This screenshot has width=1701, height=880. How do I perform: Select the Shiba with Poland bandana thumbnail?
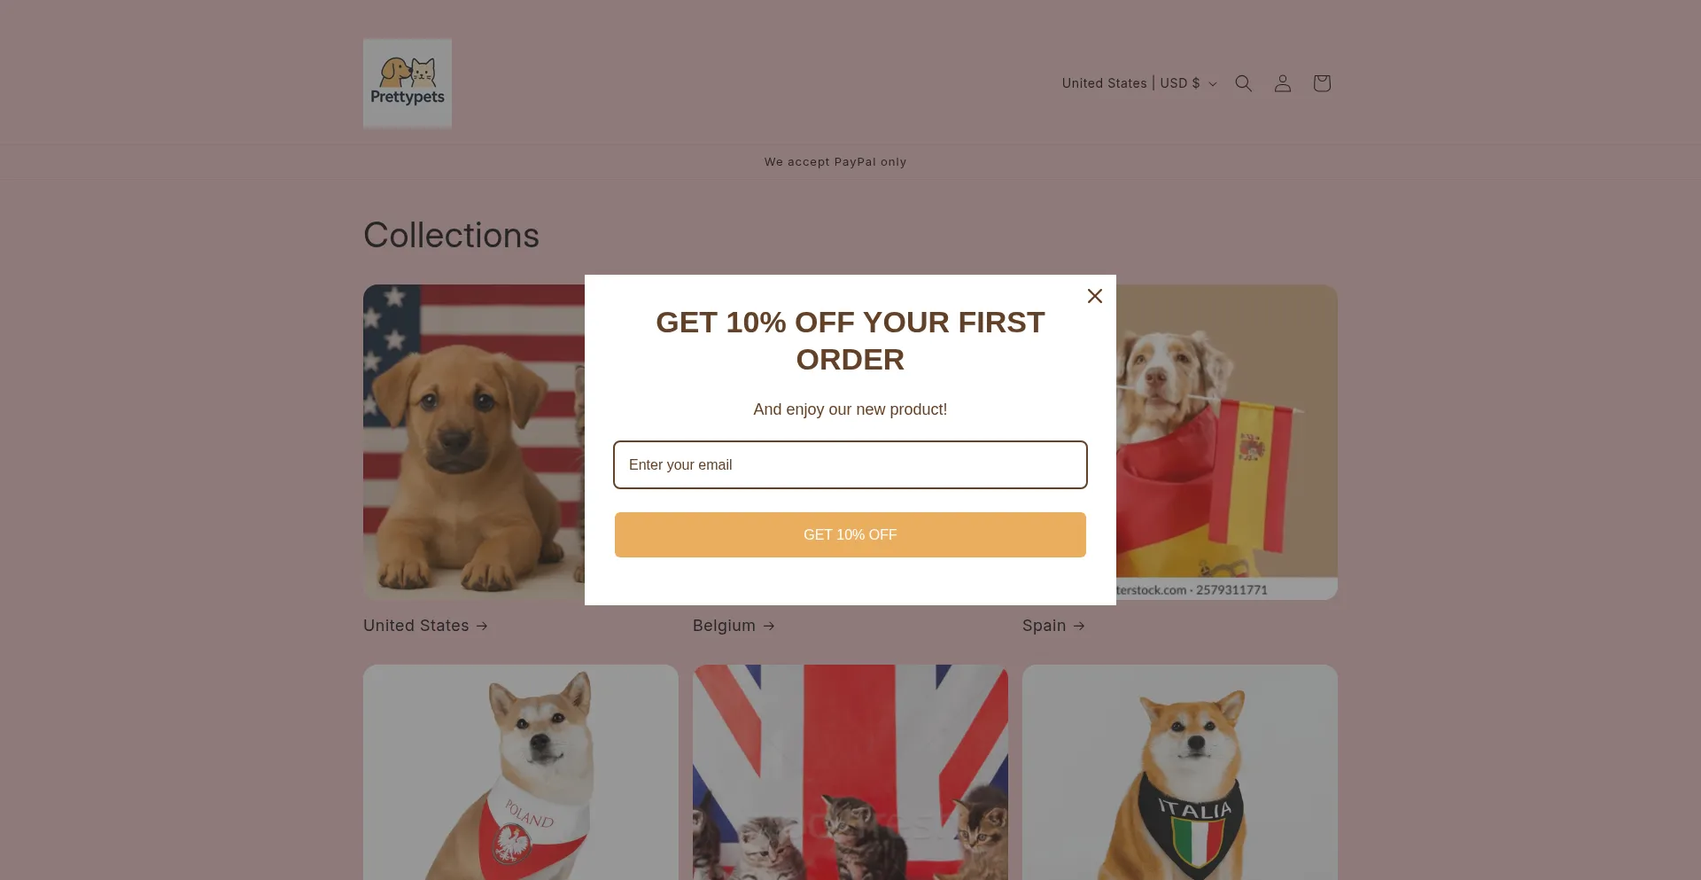point(521,772)
